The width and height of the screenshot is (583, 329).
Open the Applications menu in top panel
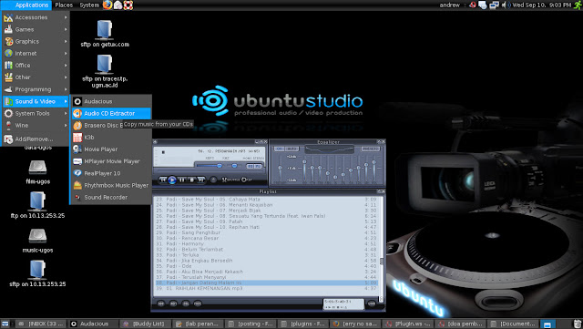click(26, 5)
